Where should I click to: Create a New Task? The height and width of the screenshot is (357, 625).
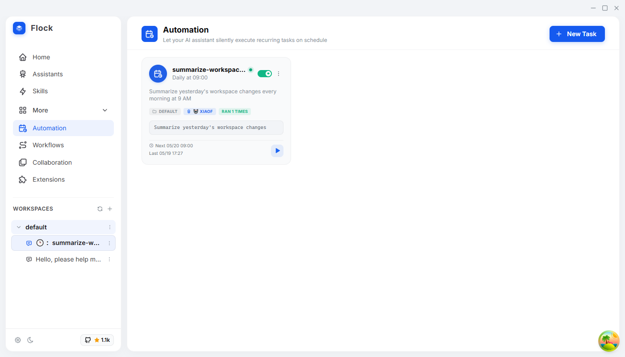click(577, 34)
